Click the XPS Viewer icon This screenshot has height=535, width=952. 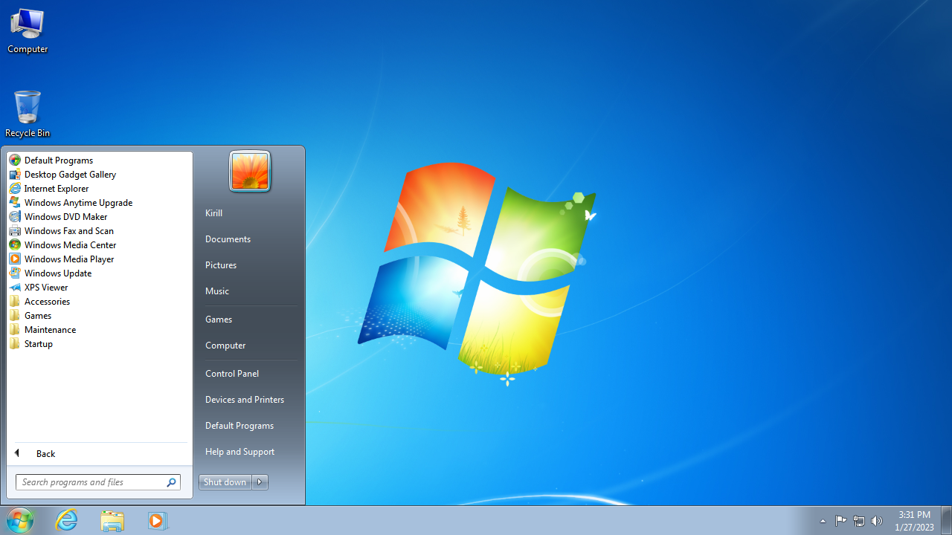[15, 288]
